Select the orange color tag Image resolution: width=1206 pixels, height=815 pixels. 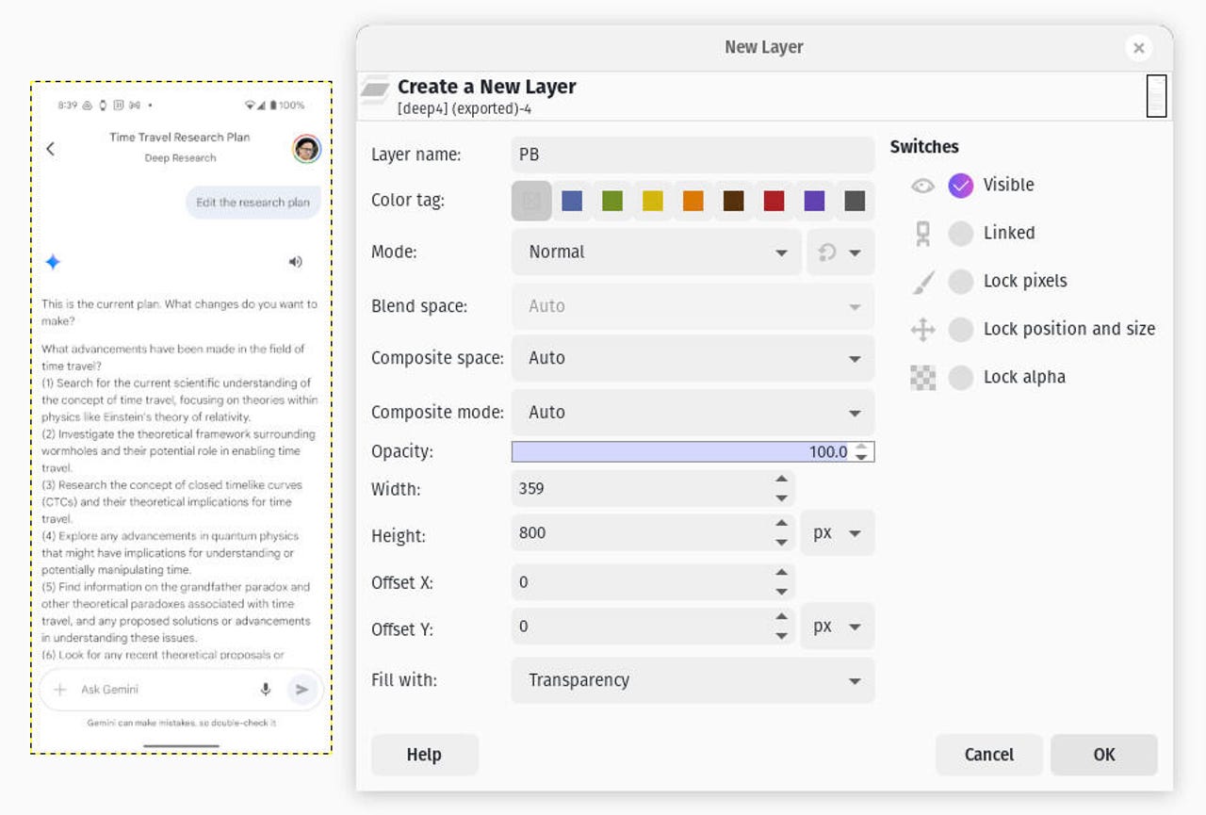(693, 201)
